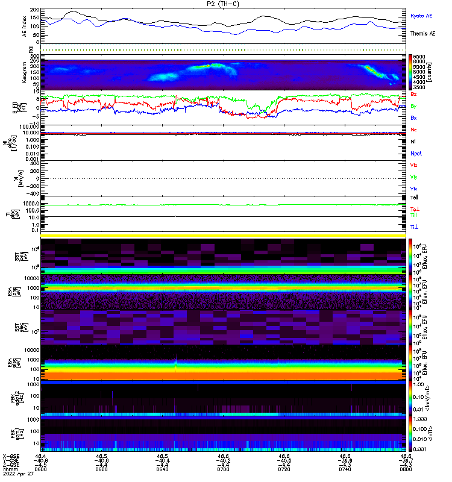Click the "-40.0" Y-GSE position value
The height and width of the screenshot is (482, 452).
pyautogui.click(x=284, y=460)
